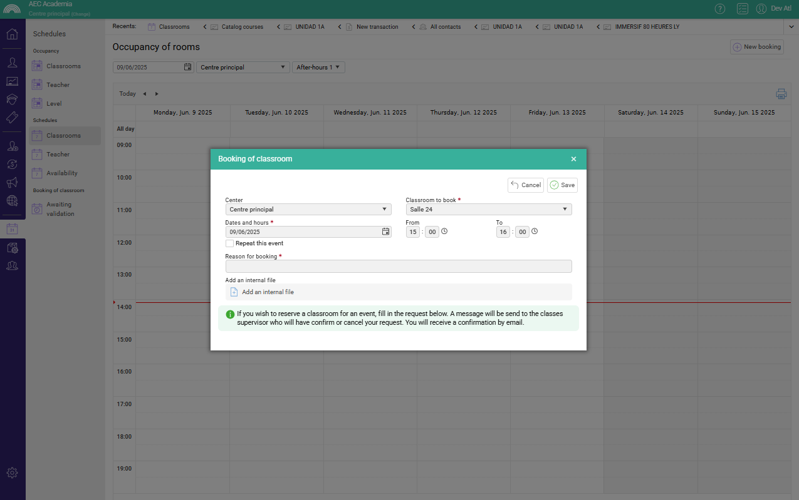Enable the Repeat this event checkbox
Image resolution: width=799 pixels, height=500 pixels.
(229, 243)
